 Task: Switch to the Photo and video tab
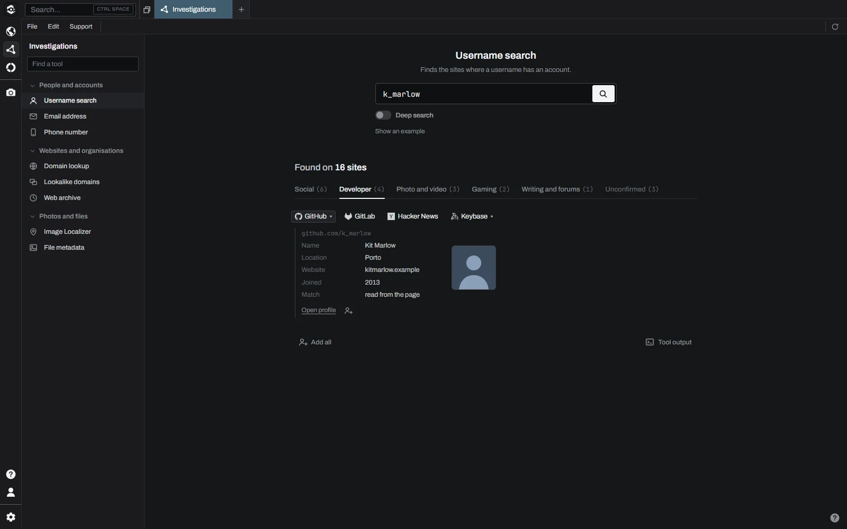pos(428,189)
